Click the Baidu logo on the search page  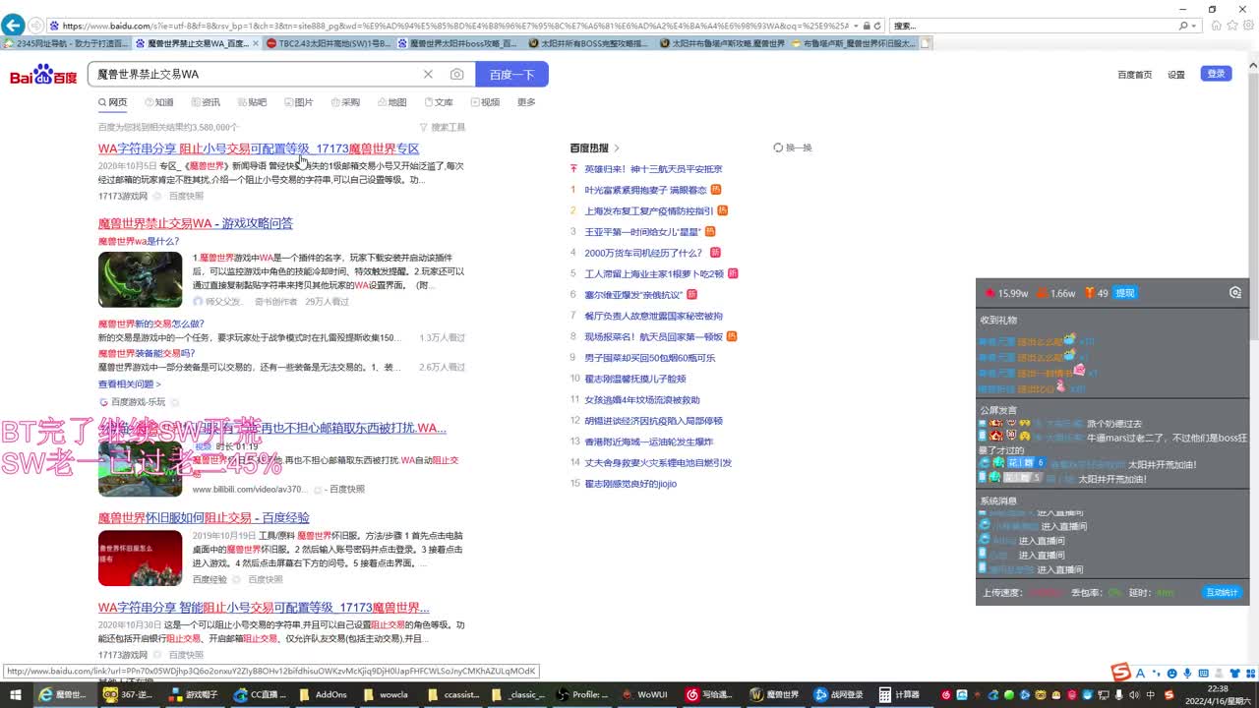click(42, 74)
